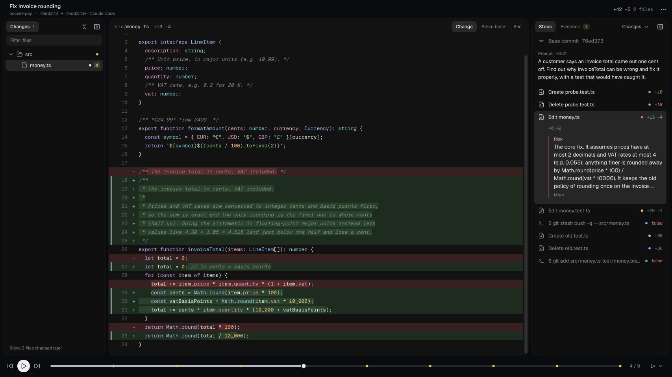Click Edit money.test.ts file icon

point(541,210)
